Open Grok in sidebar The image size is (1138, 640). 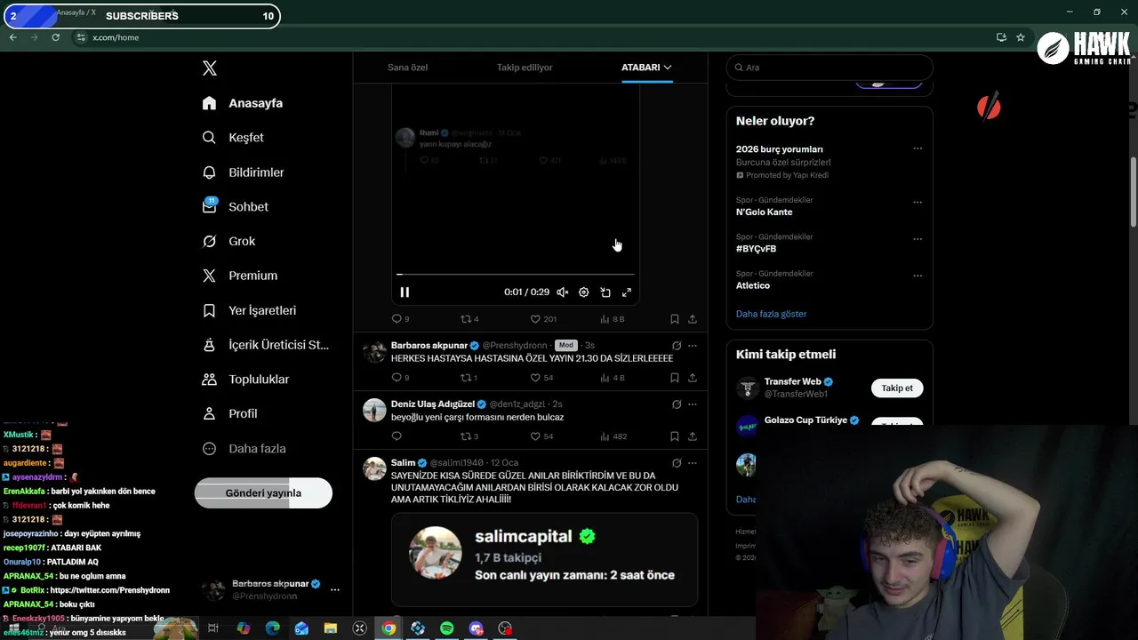tap(228, 241)
